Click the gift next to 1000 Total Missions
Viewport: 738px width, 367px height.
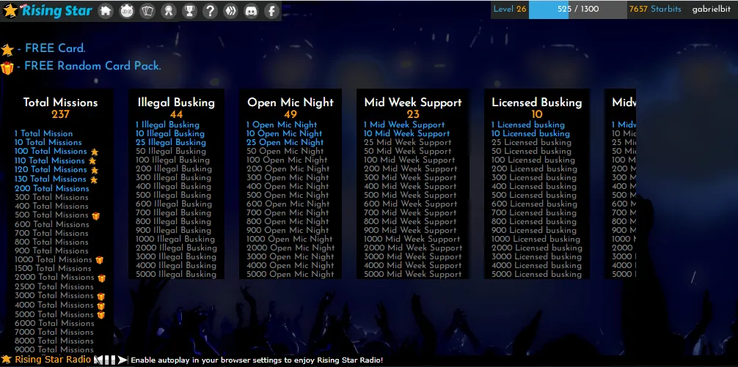coord(99,260)
